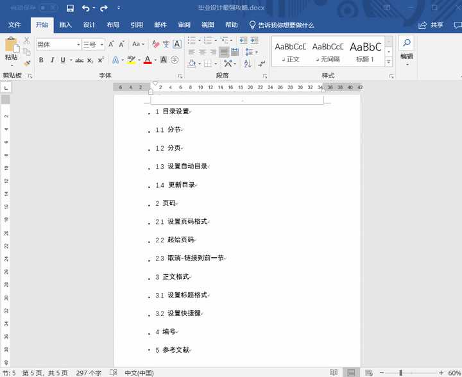This screenshot has width=462, height=377.
Task: Activate the Format Painter brush
Action: (x=27, y=63)
